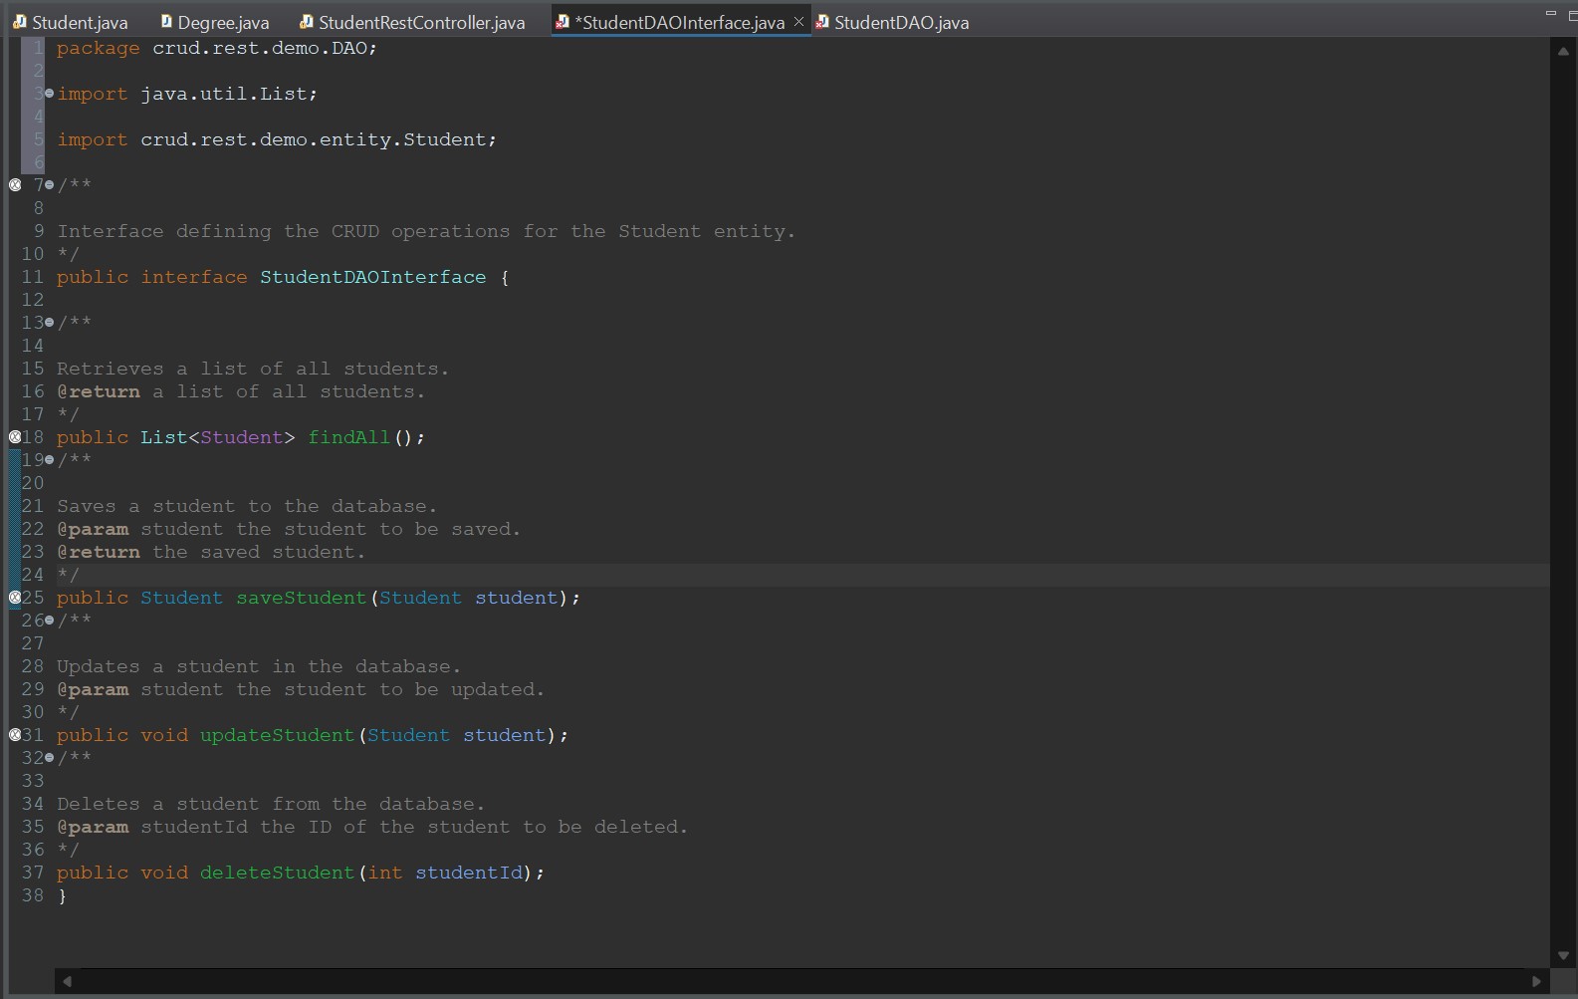The height and width of the screenshot is (999, 1578).
Task: Click '@param' tag on line 29
Action: point(93,689)
